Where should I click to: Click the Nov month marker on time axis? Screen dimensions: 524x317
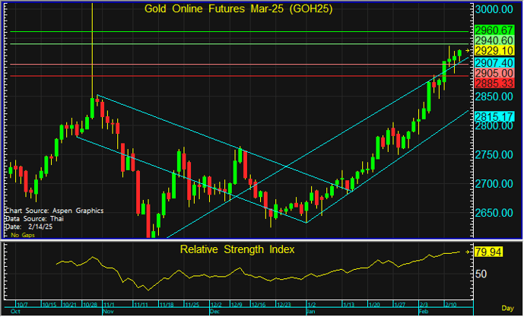point(107,312)
